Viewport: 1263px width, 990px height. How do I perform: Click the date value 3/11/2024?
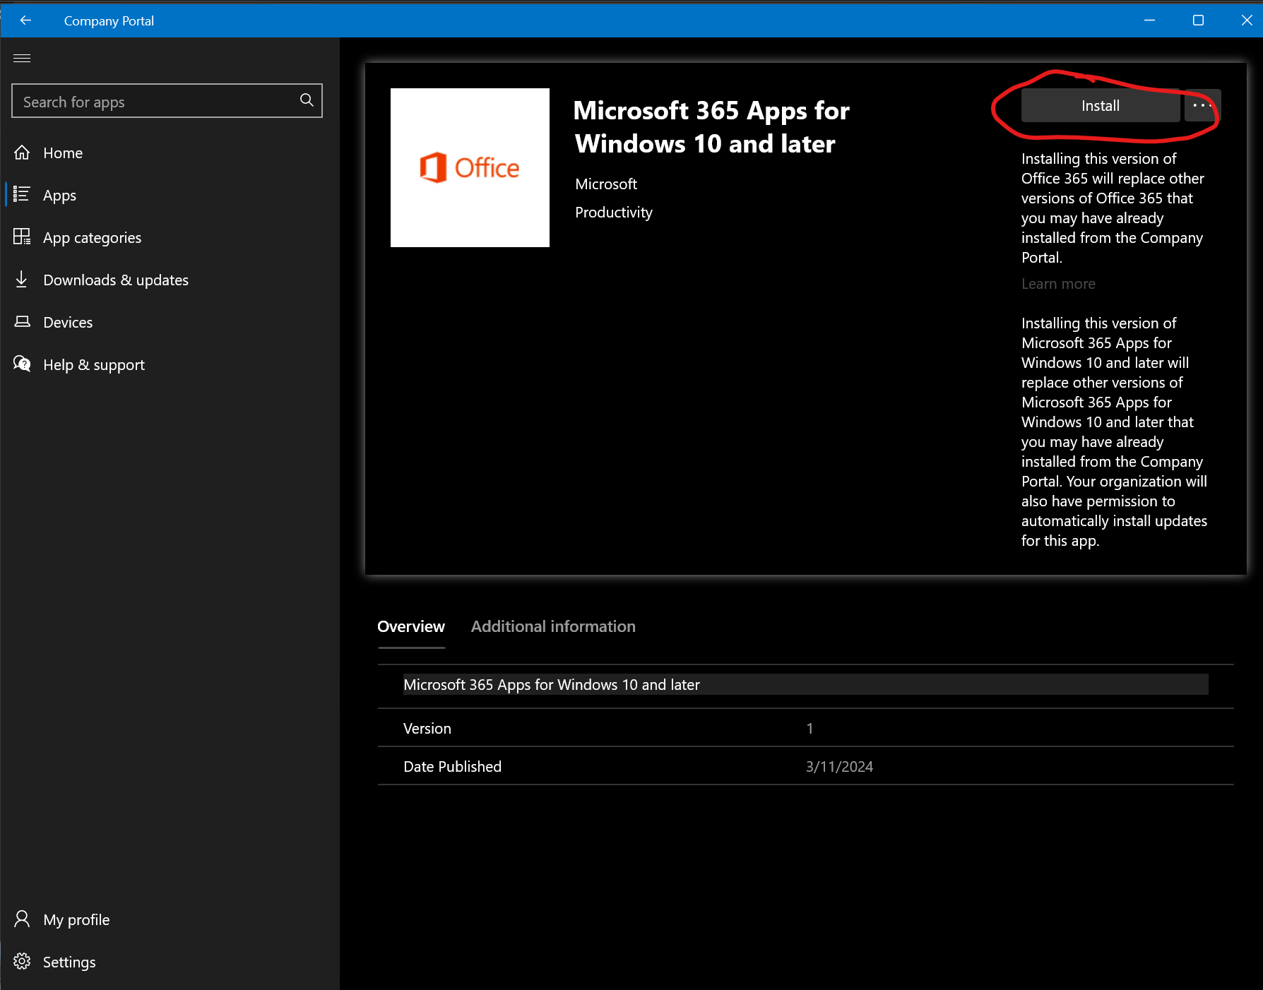[839, 767]
